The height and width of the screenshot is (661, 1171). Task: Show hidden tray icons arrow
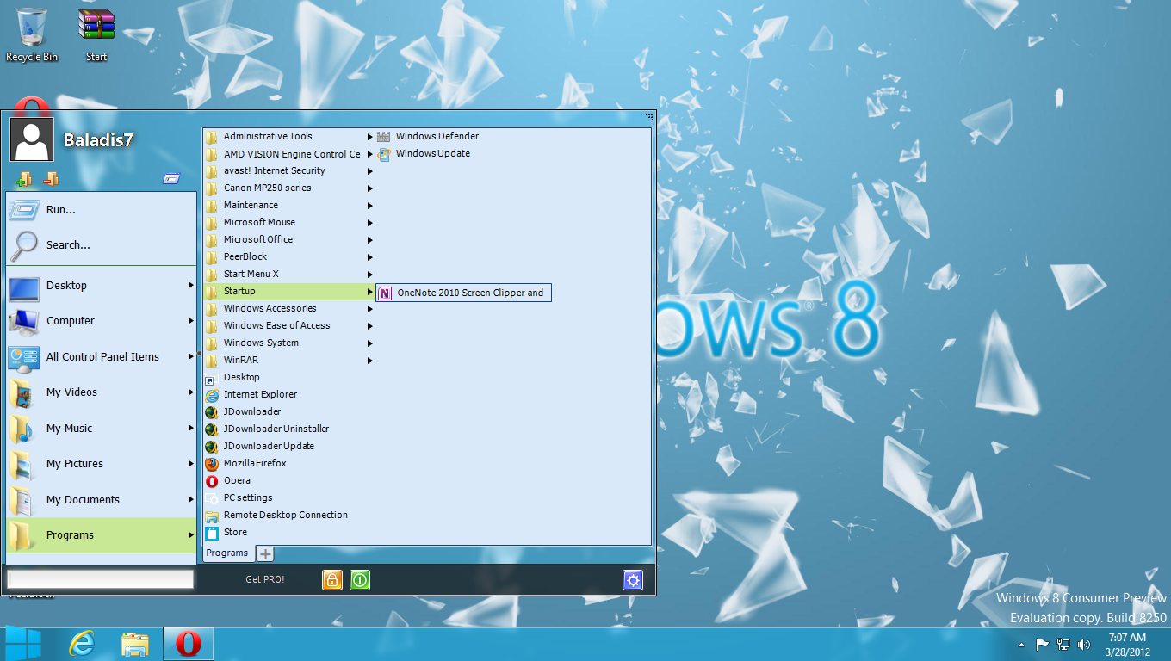(1021, 644)
